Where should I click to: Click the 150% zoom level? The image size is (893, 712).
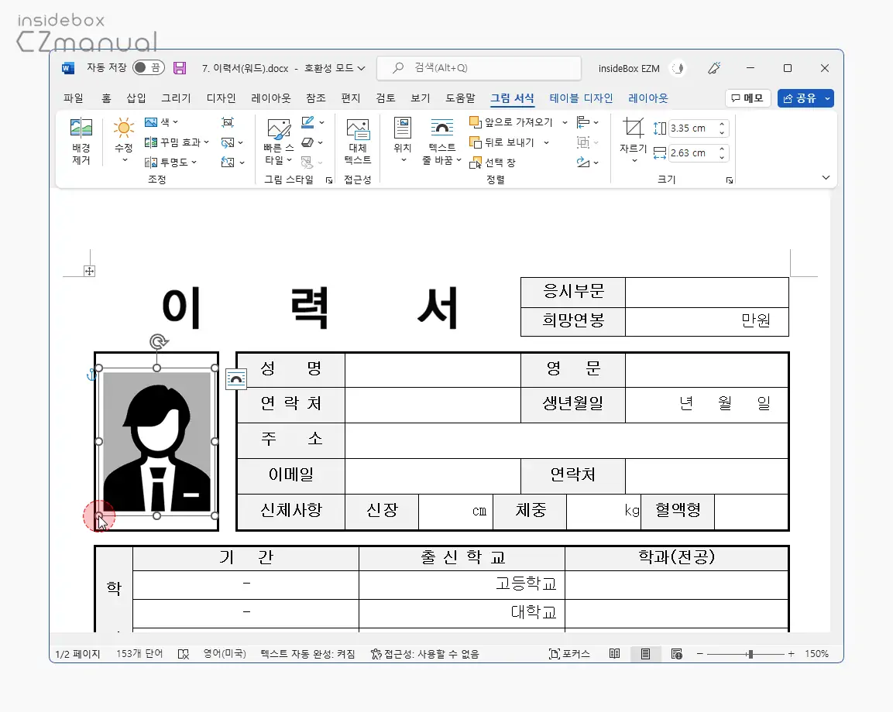click(x=816, y=654)
